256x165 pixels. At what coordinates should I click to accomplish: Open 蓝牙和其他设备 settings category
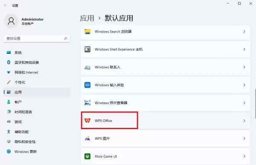coord(37,62)
